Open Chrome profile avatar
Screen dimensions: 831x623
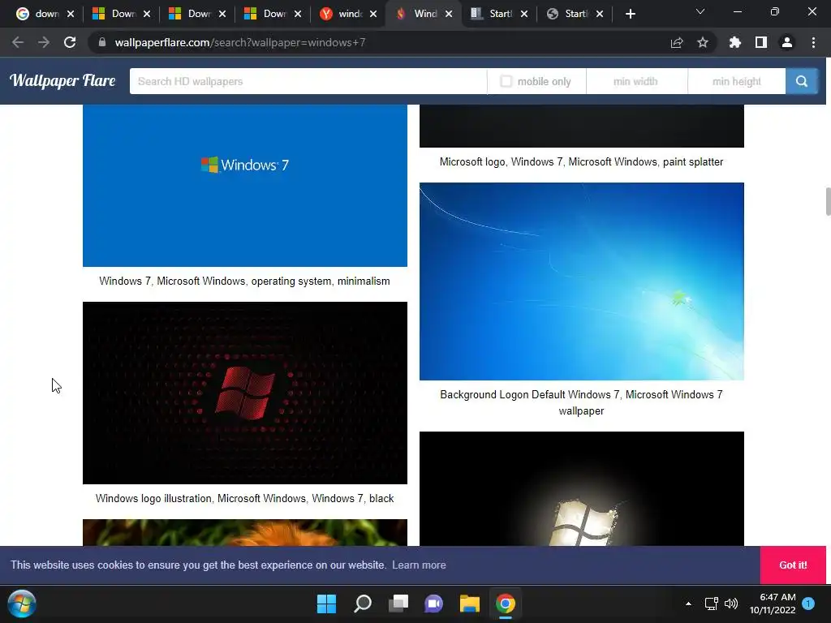point(787,42)
